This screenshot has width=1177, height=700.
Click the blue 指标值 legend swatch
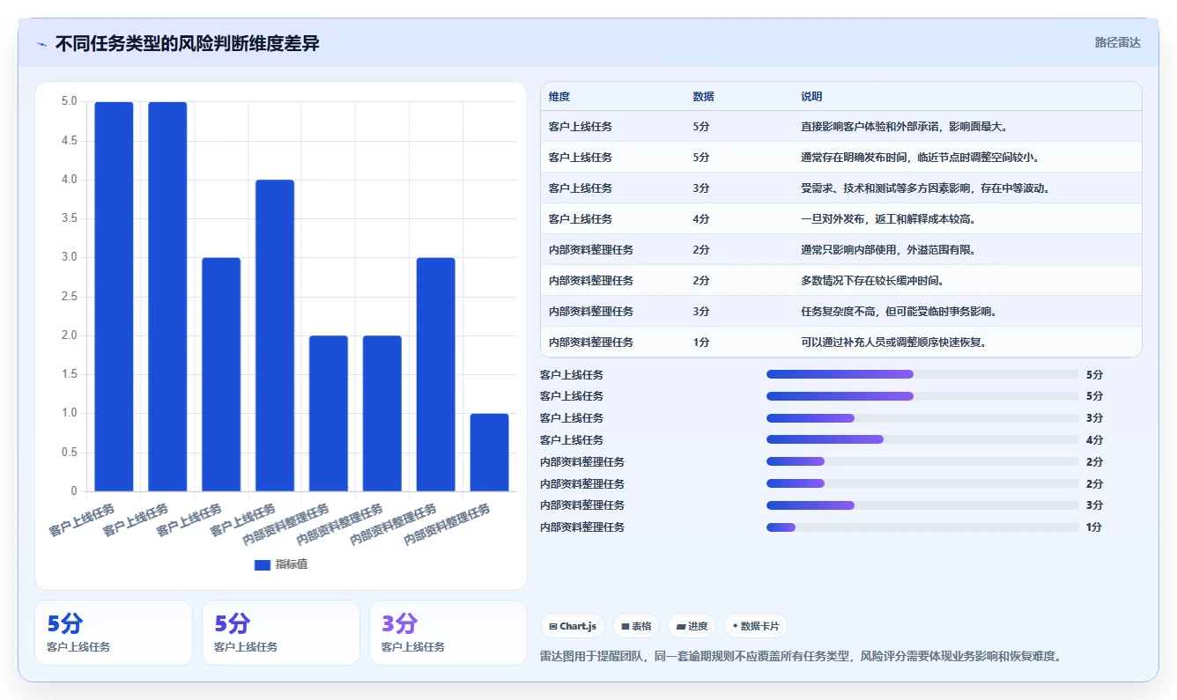(263, 564)
